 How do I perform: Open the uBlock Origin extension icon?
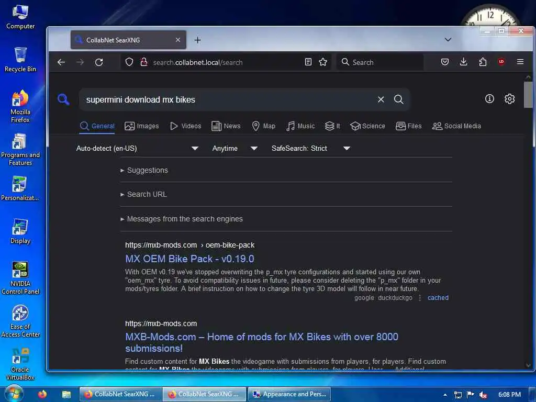pyautogui.click(x=501, y=62)
